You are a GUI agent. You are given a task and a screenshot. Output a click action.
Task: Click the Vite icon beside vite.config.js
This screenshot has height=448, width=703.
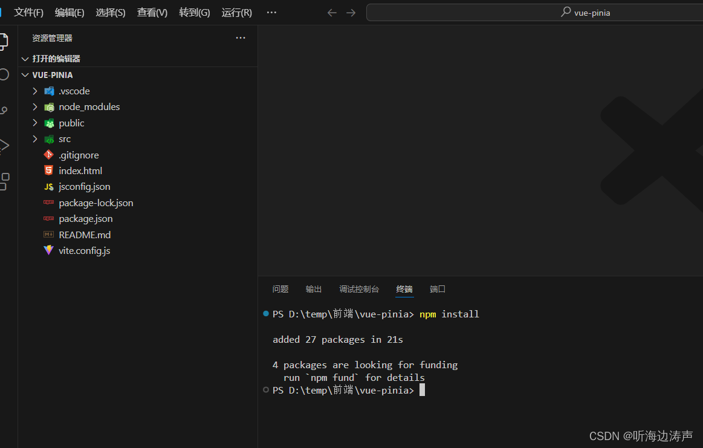48,250
